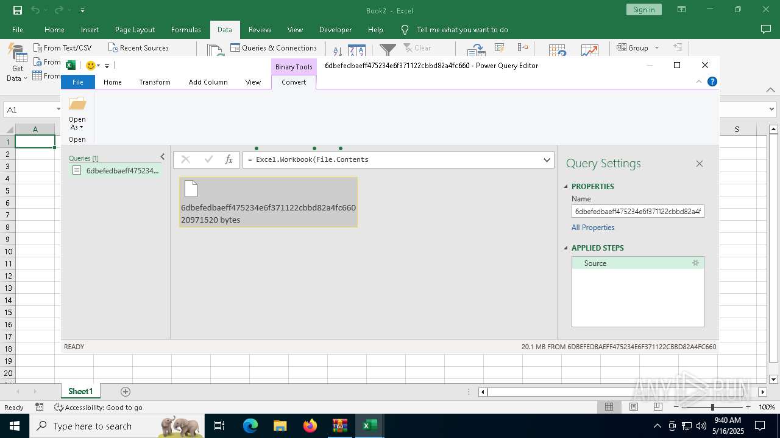The image size is (780, 438).
Task: Switch to Excel Page Layout tab
Action: [135, 30]
